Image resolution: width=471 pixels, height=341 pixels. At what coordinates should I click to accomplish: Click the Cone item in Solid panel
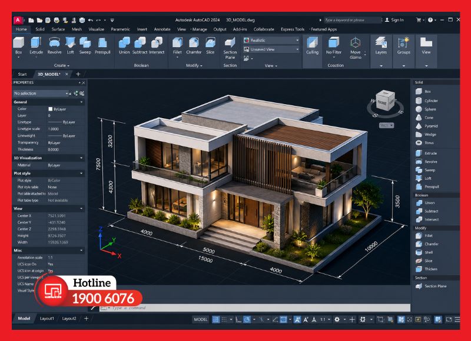pos(424,118)
